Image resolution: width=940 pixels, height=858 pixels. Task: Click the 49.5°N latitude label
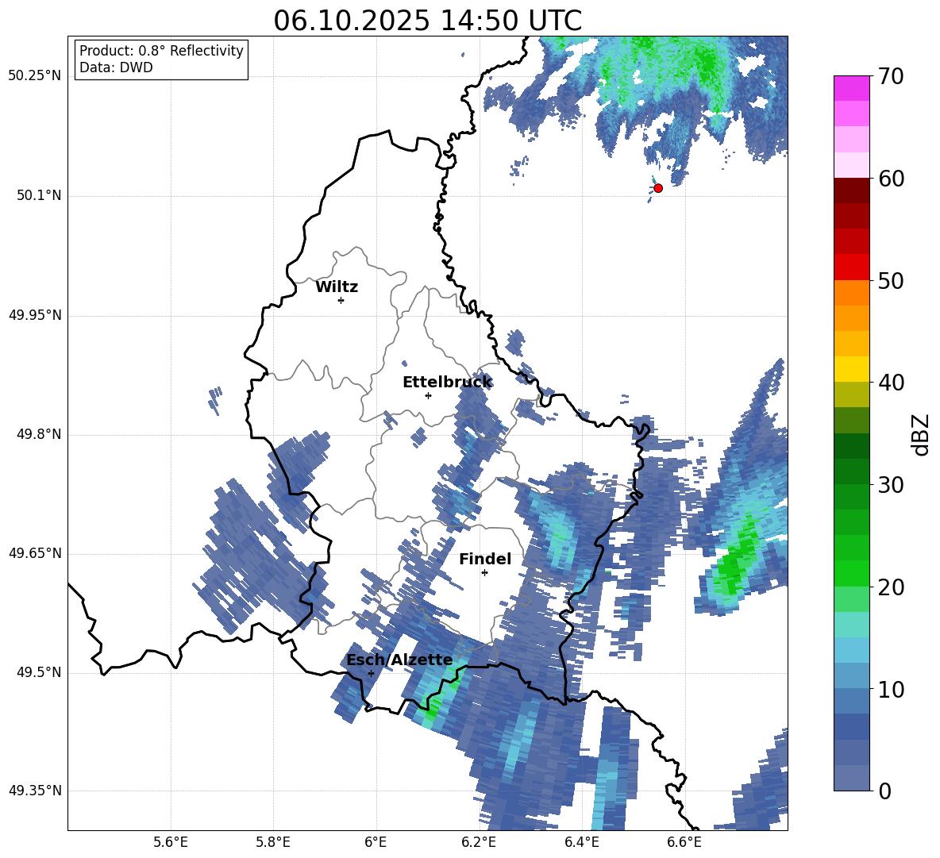[x=39, y=672]
